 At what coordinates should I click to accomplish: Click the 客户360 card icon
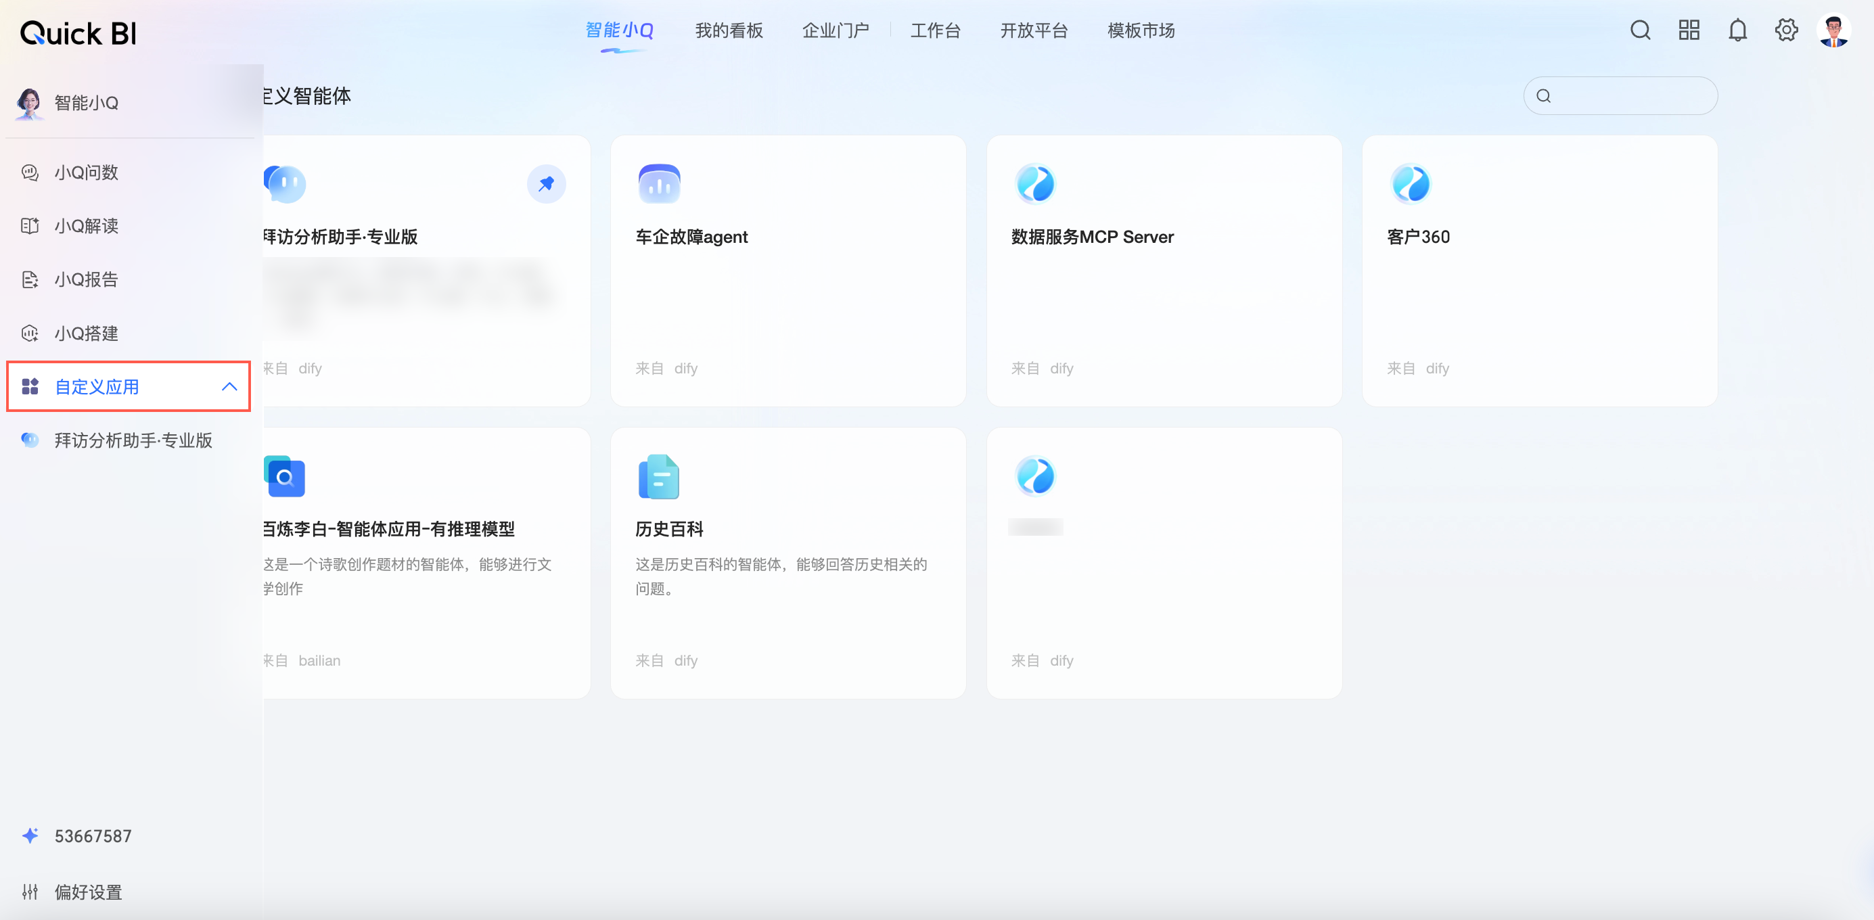coord(1411,184)
